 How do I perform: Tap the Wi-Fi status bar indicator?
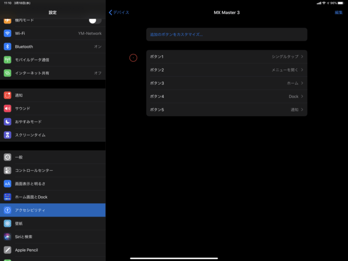[x=324, y=3]
